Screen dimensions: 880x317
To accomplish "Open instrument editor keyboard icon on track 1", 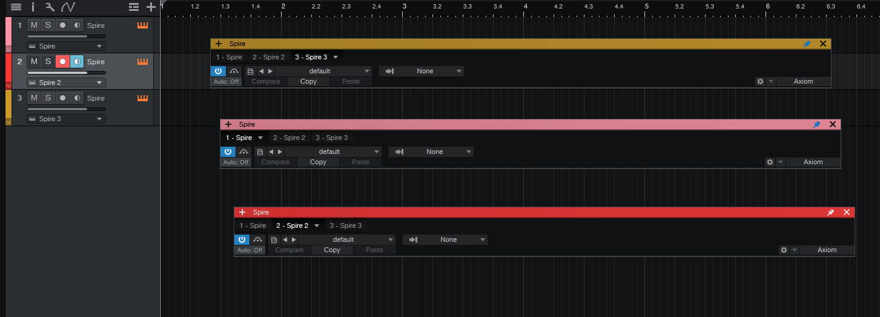I will point(143,25).
